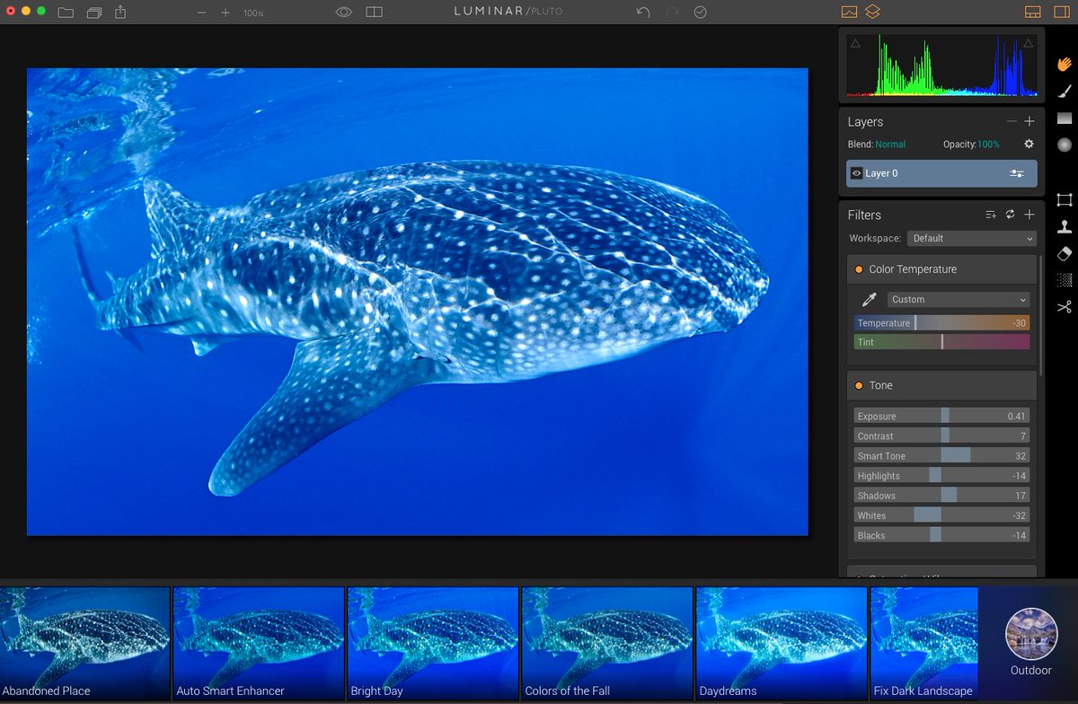Viewport: 1078px width, 704px height.
Task: Adjust the Smart Tone slider
Action: (x=941, y=456)
